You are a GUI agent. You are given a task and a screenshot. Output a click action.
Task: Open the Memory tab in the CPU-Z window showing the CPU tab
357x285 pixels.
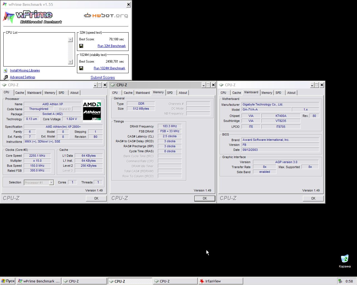click(50, 93)
